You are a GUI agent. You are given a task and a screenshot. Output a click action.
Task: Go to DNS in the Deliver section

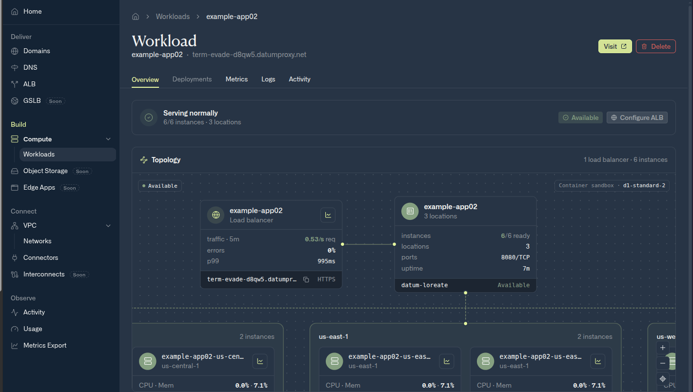point(30,67)
